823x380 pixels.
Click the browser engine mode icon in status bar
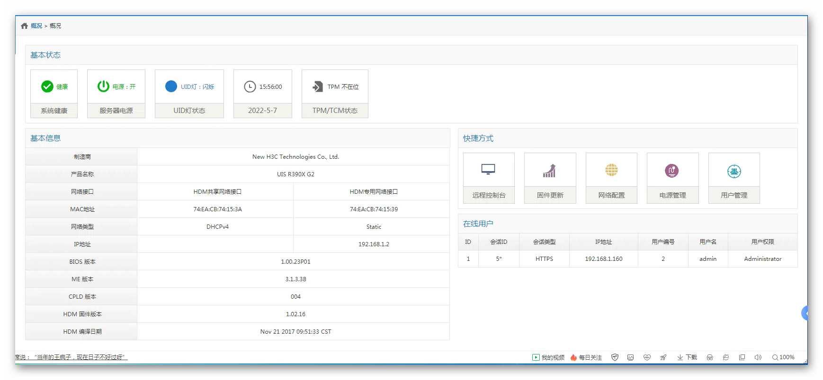(x=725, y=357)
